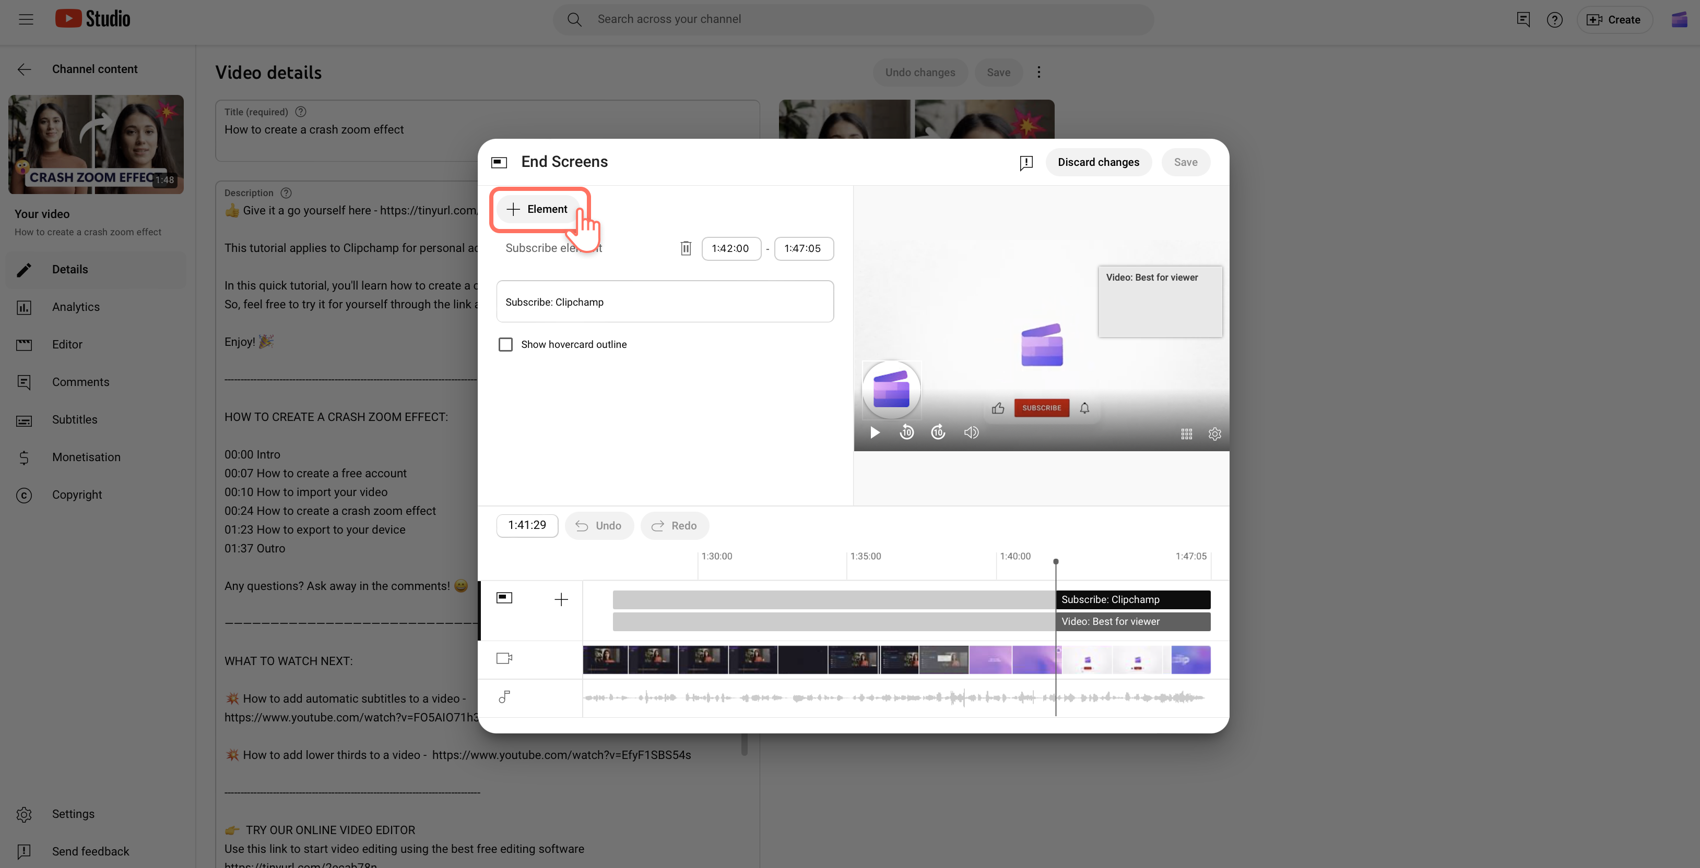The width and height of the screenshot is (1700, 868).
Task: Switch to the Analytics section
Action: [75, 307]
